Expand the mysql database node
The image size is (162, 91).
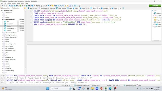pyautogui.click(x=2, y=42)
